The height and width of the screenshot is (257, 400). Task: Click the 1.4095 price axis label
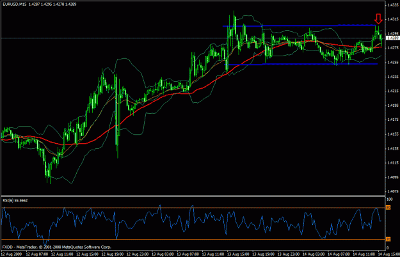[x=392, y=177]
